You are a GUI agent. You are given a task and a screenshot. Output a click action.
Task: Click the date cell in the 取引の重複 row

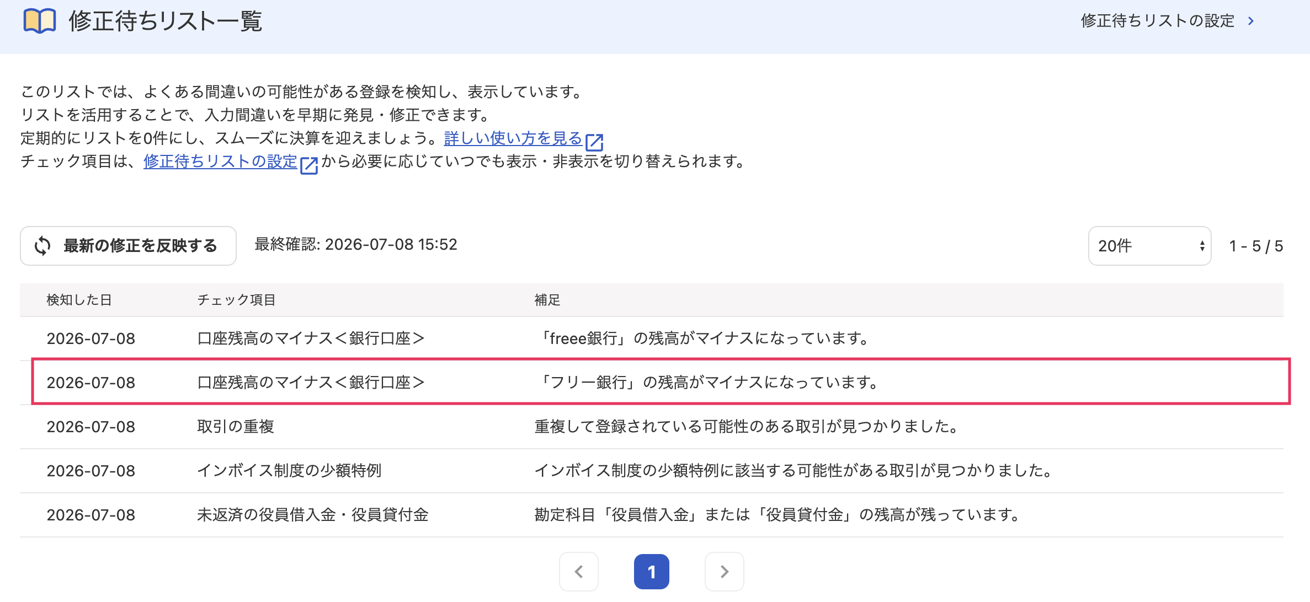click(91, 427)
